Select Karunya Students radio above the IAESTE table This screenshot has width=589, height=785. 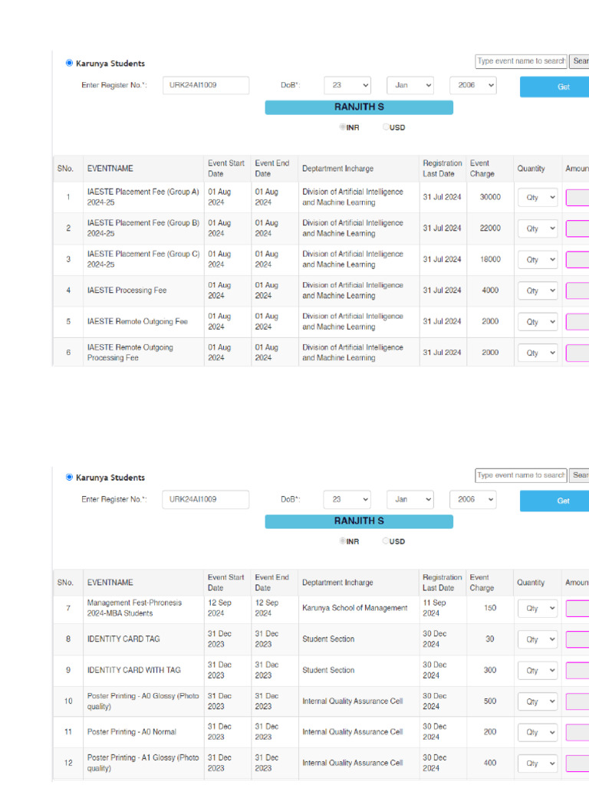point(70,64)
